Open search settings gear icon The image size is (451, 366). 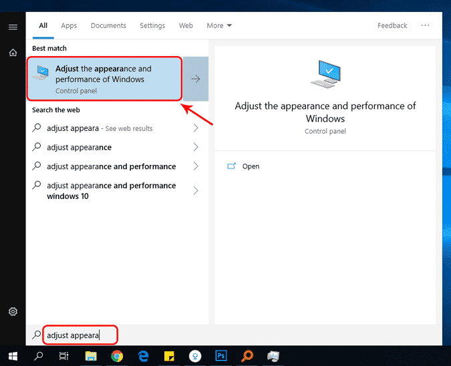13,311
